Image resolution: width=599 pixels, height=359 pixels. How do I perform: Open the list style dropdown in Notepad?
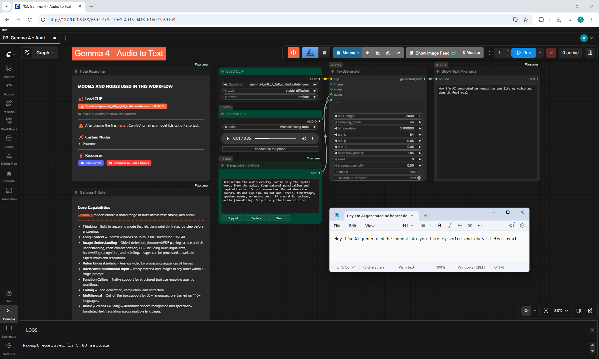(x=426, y=226)
